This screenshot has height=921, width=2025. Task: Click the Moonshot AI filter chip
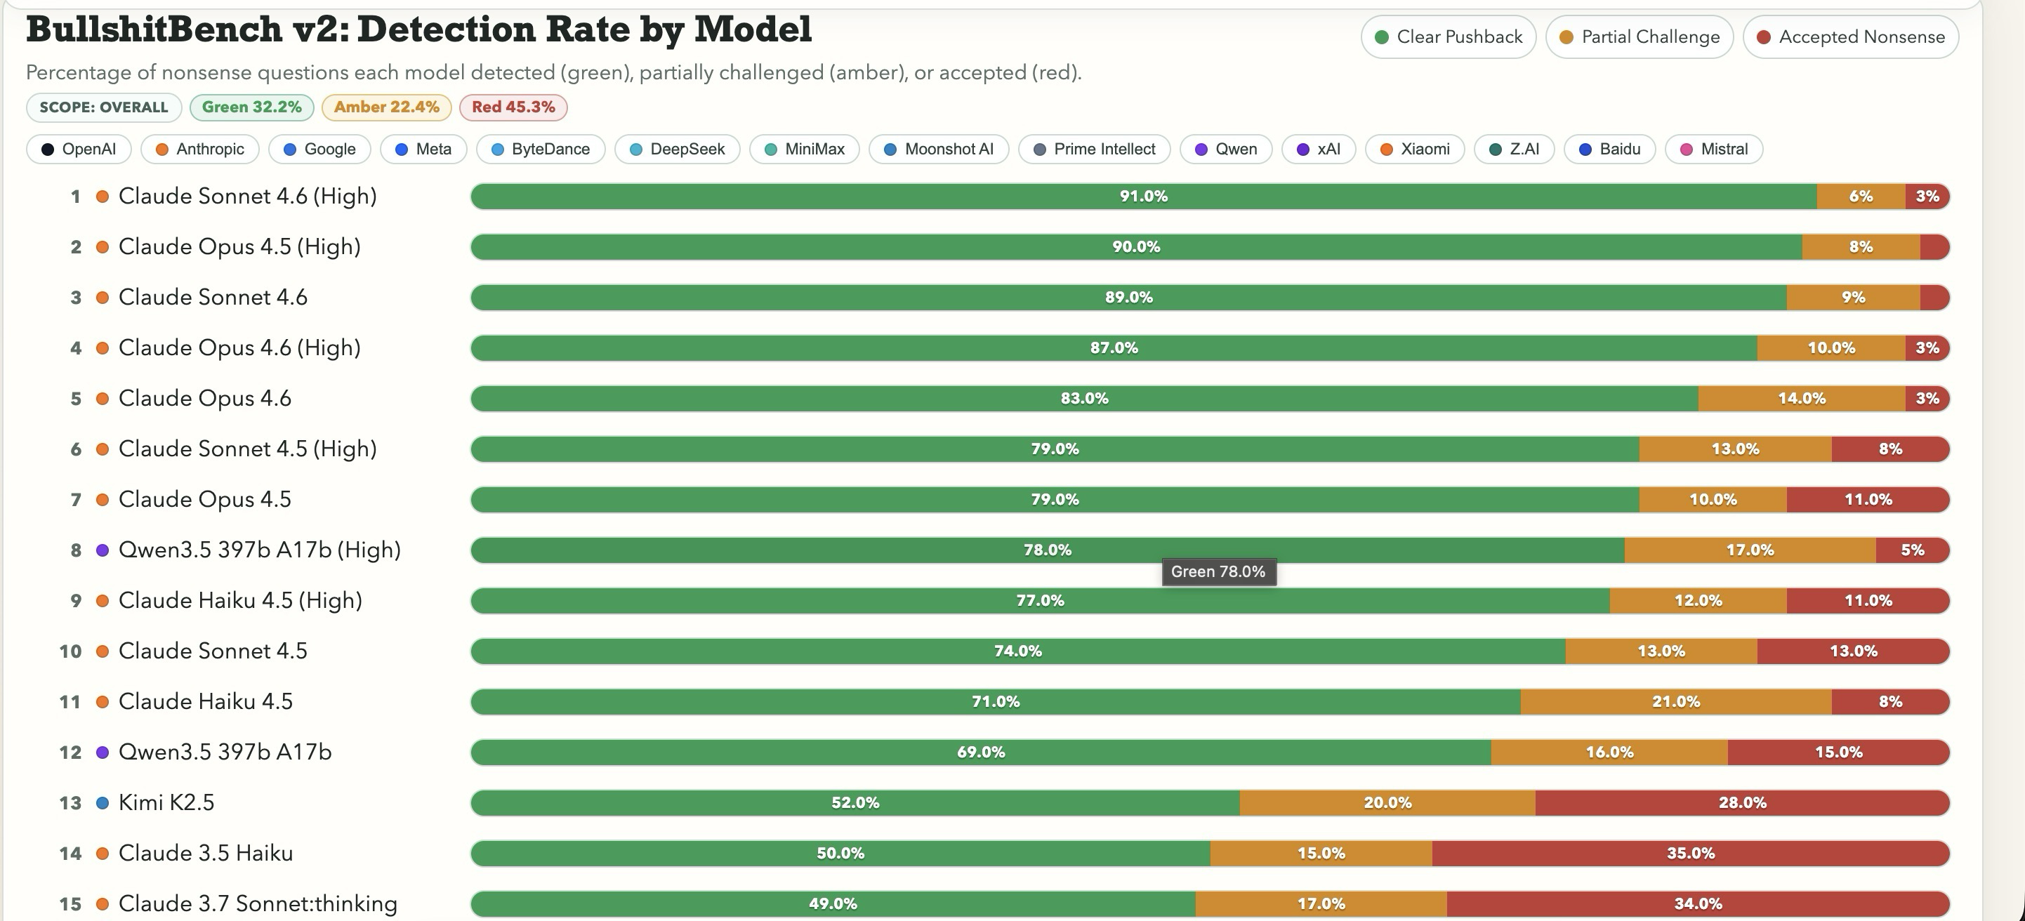[939, 150]
